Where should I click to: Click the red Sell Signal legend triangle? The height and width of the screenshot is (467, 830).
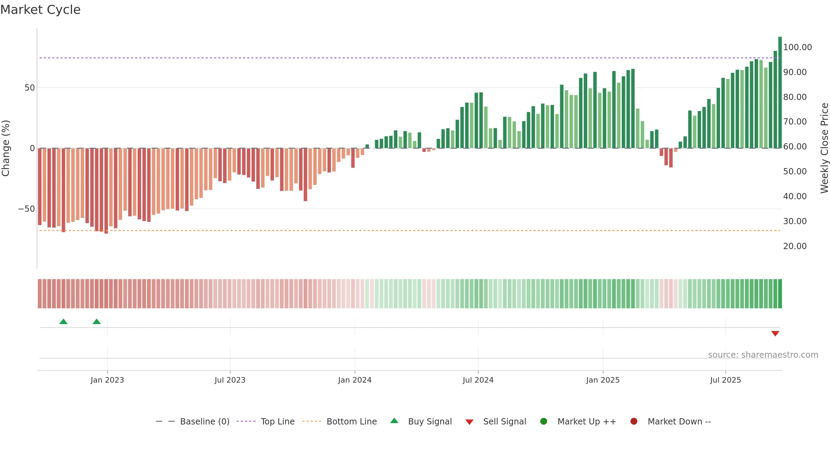[x=469, y=422]
